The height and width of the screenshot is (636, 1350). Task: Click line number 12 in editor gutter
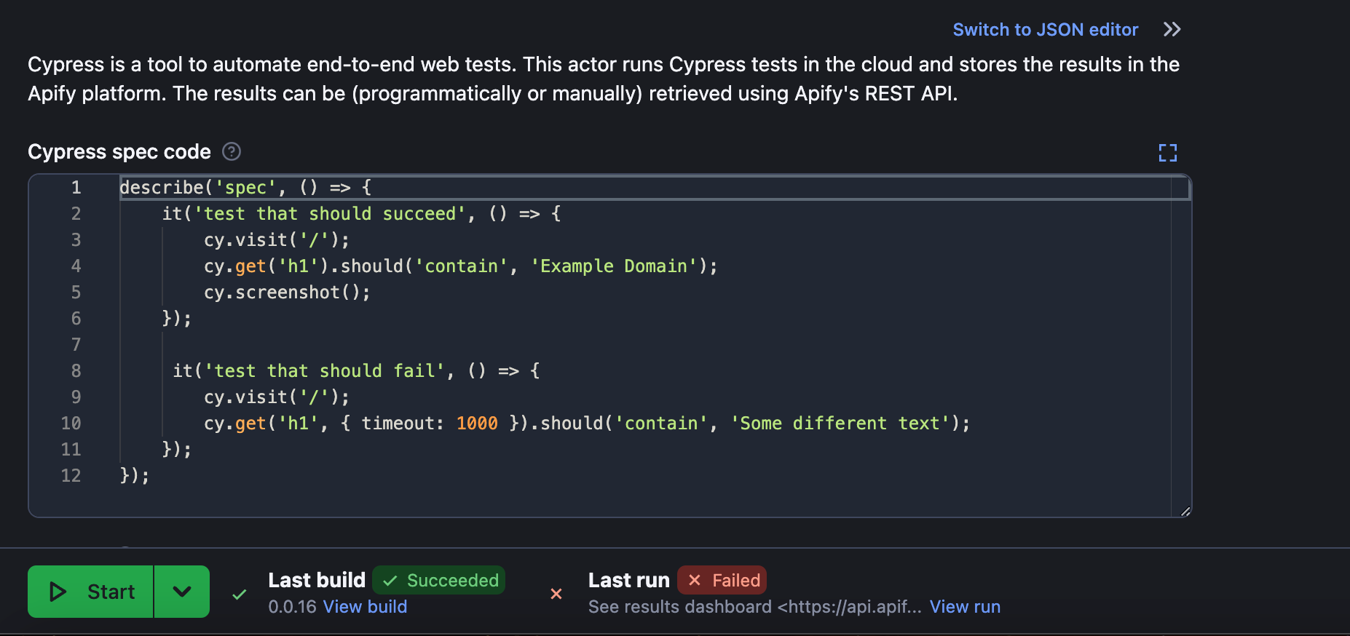point(71,476)
